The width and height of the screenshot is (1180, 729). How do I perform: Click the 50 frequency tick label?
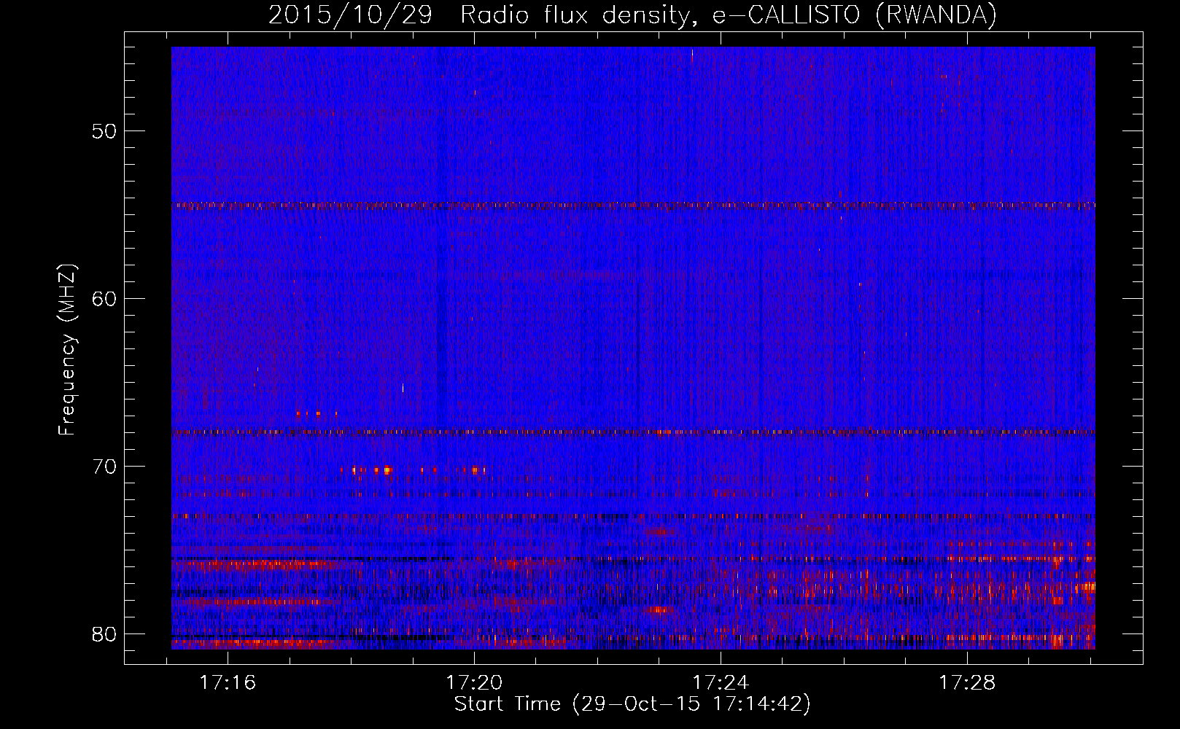[104, 131]
